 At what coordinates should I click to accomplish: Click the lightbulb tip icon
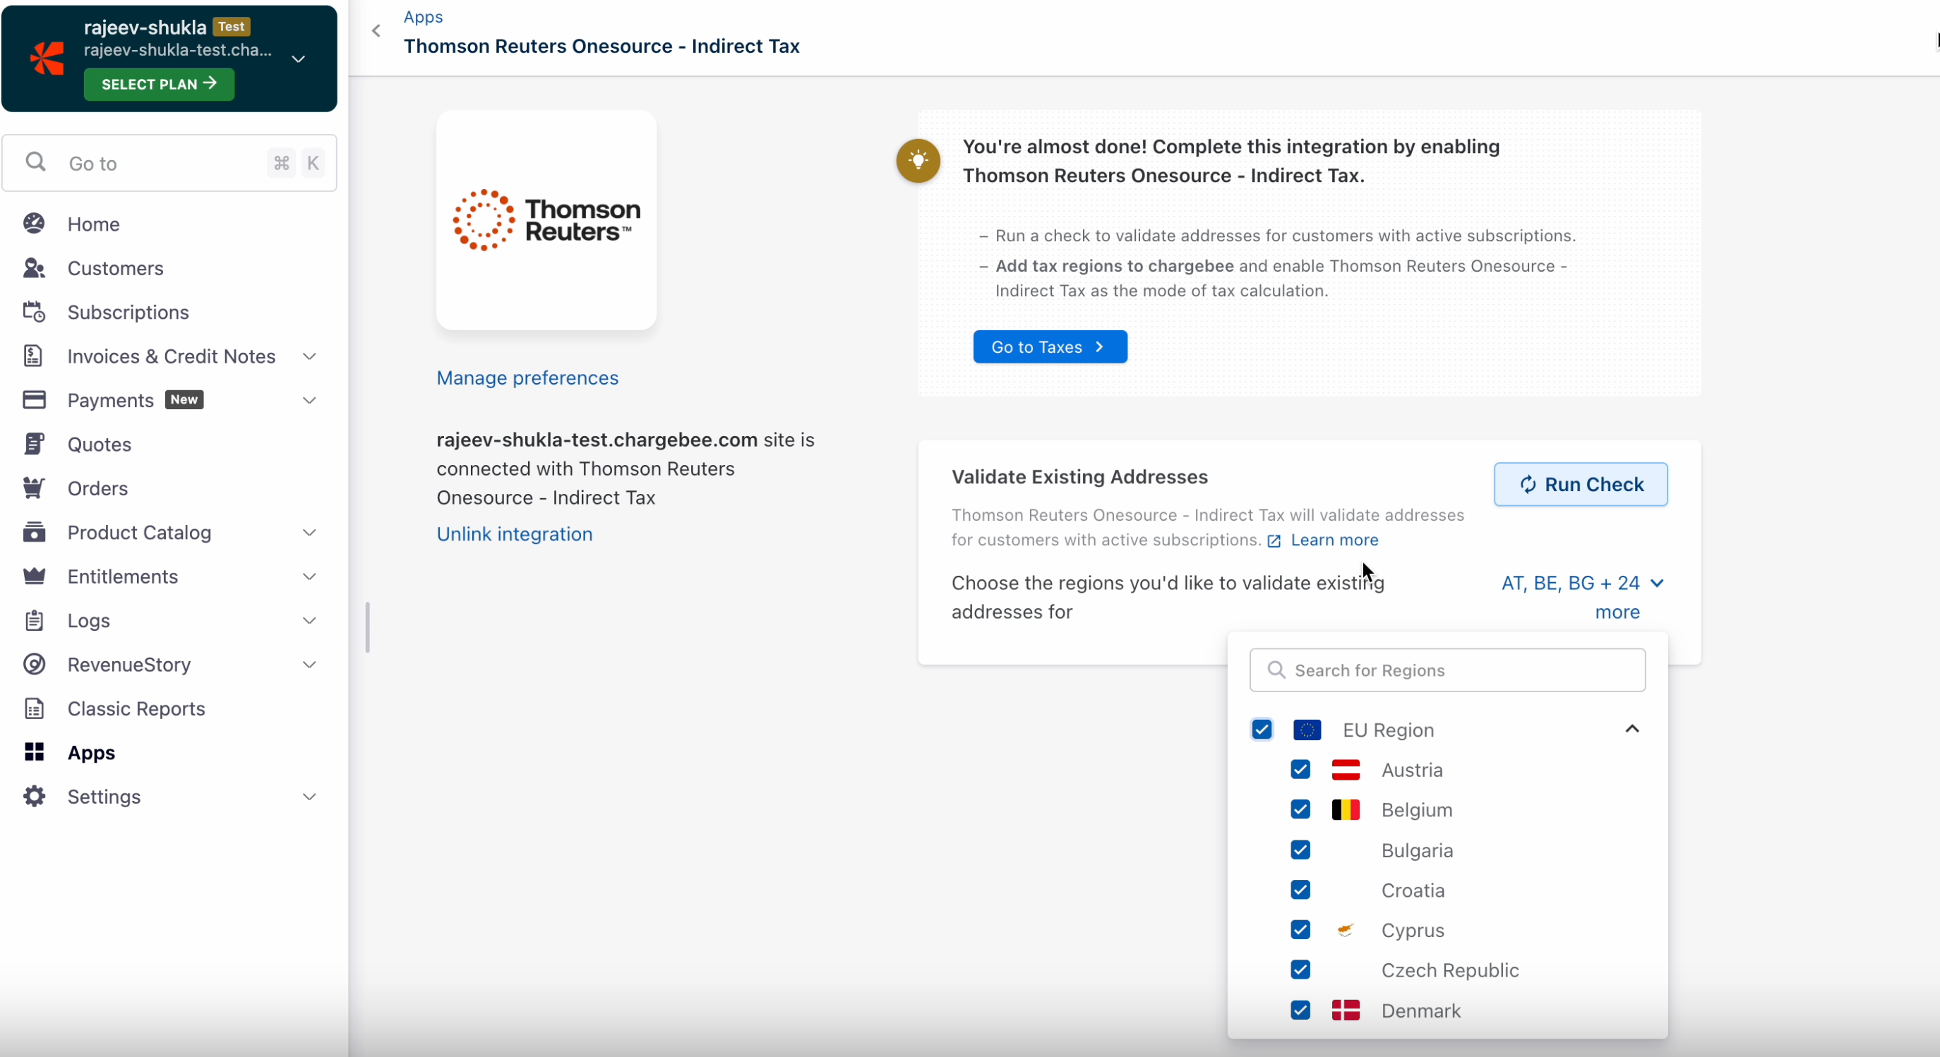(x=918, y=160)
